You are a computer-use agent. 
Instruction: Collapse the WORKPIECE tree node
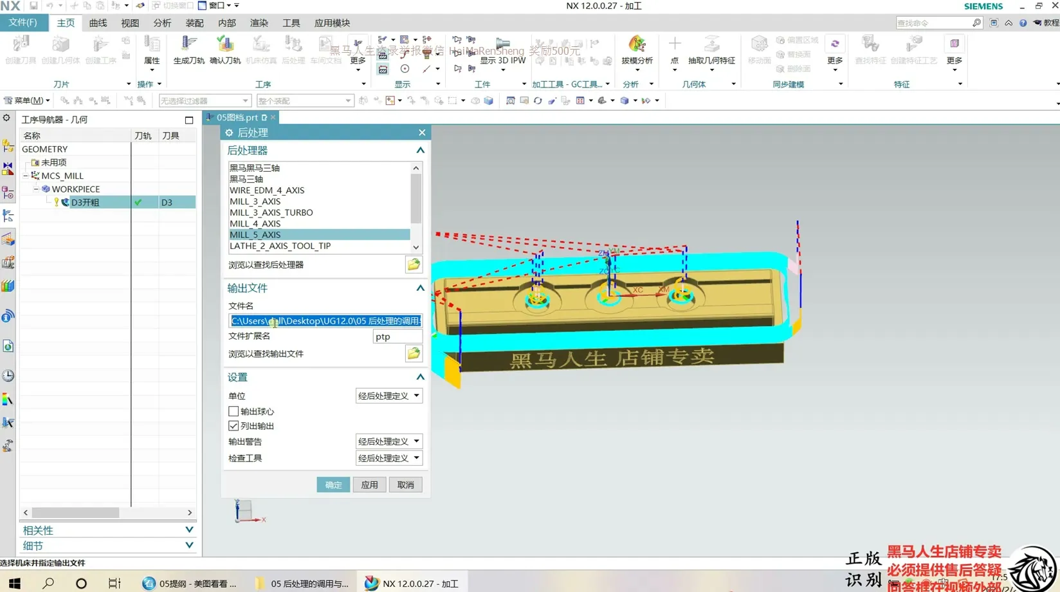(37, 189)
